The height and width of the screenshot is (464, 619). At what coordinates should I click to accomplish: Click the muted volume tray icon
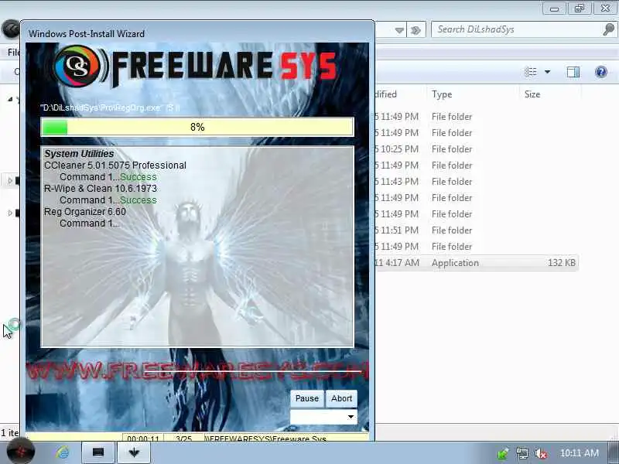tap(540, 454)
